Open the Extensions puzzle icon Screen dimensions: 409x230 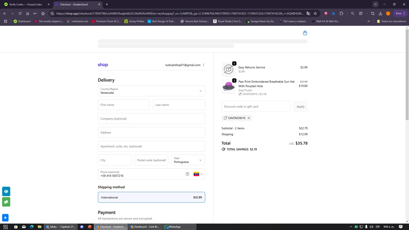(x=341, y=13)
